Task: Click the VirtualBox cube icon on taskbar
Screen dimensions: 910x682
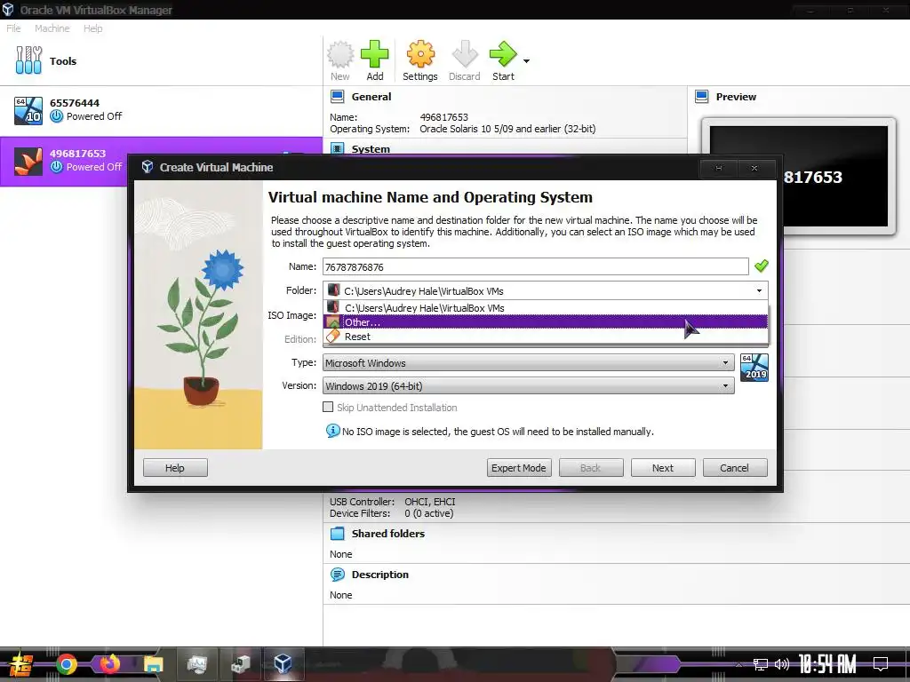Action: coord(283,663)
